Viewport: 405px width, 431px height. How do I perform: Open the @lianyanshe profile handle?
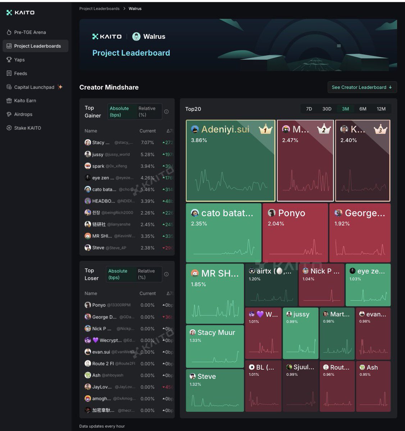click(x=119, y=224)
